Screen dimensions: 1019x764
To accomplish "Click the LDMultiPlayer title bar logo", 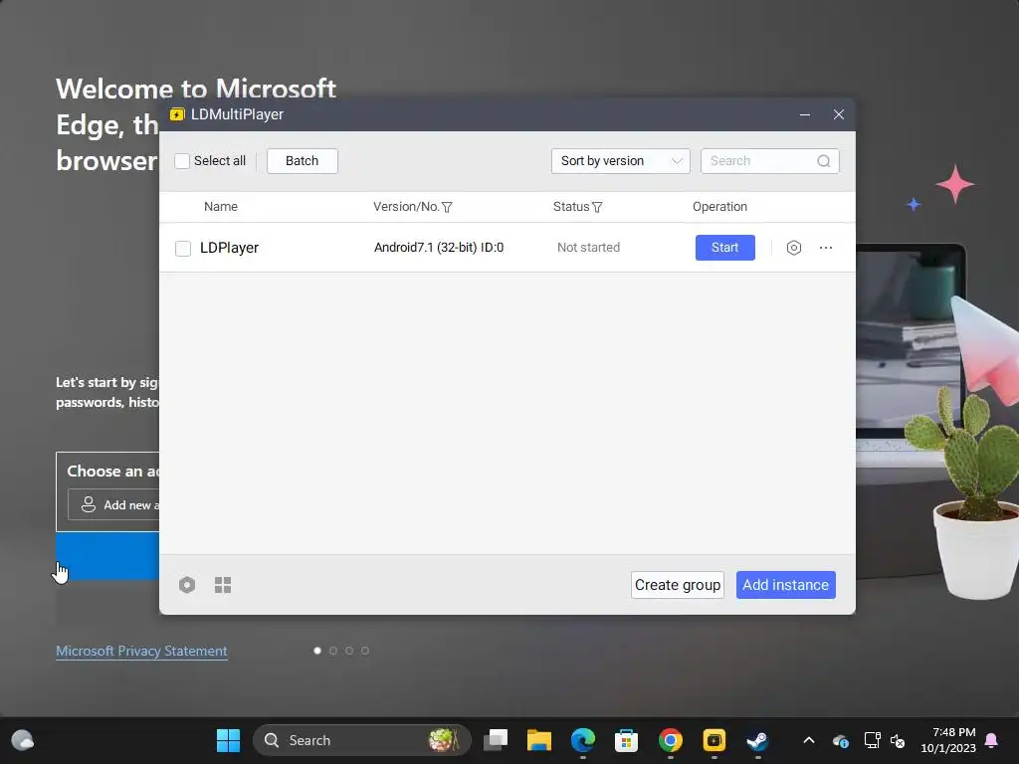I will (177, 115).
